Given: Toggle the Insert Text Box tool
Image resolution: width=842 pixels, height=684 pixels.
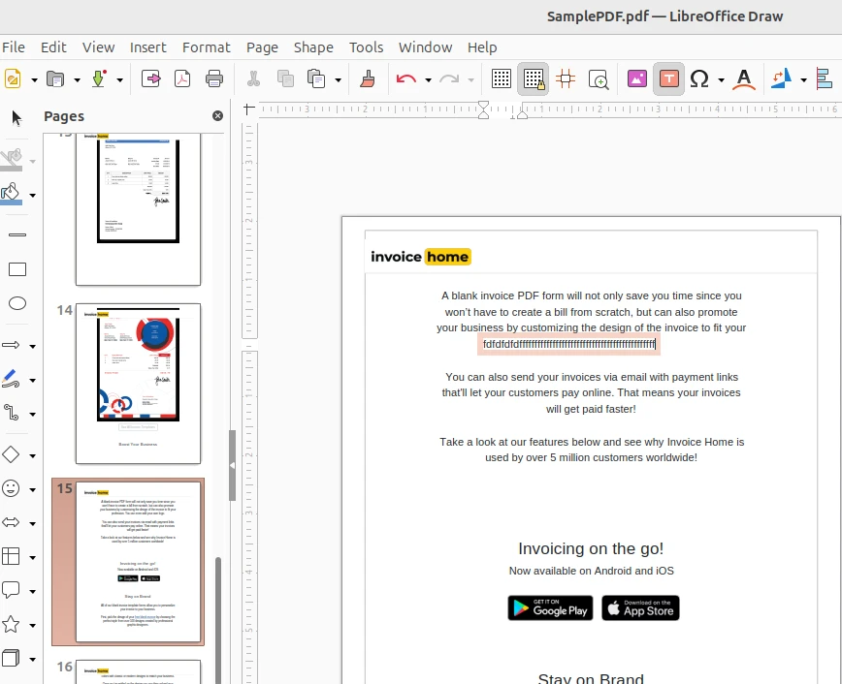Looking at the screenshot, I should [x=668, y=78].
